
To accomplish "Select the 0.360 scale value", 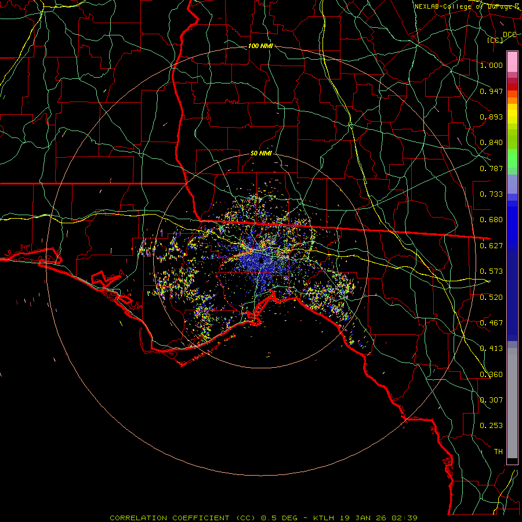I will (491, 375).
